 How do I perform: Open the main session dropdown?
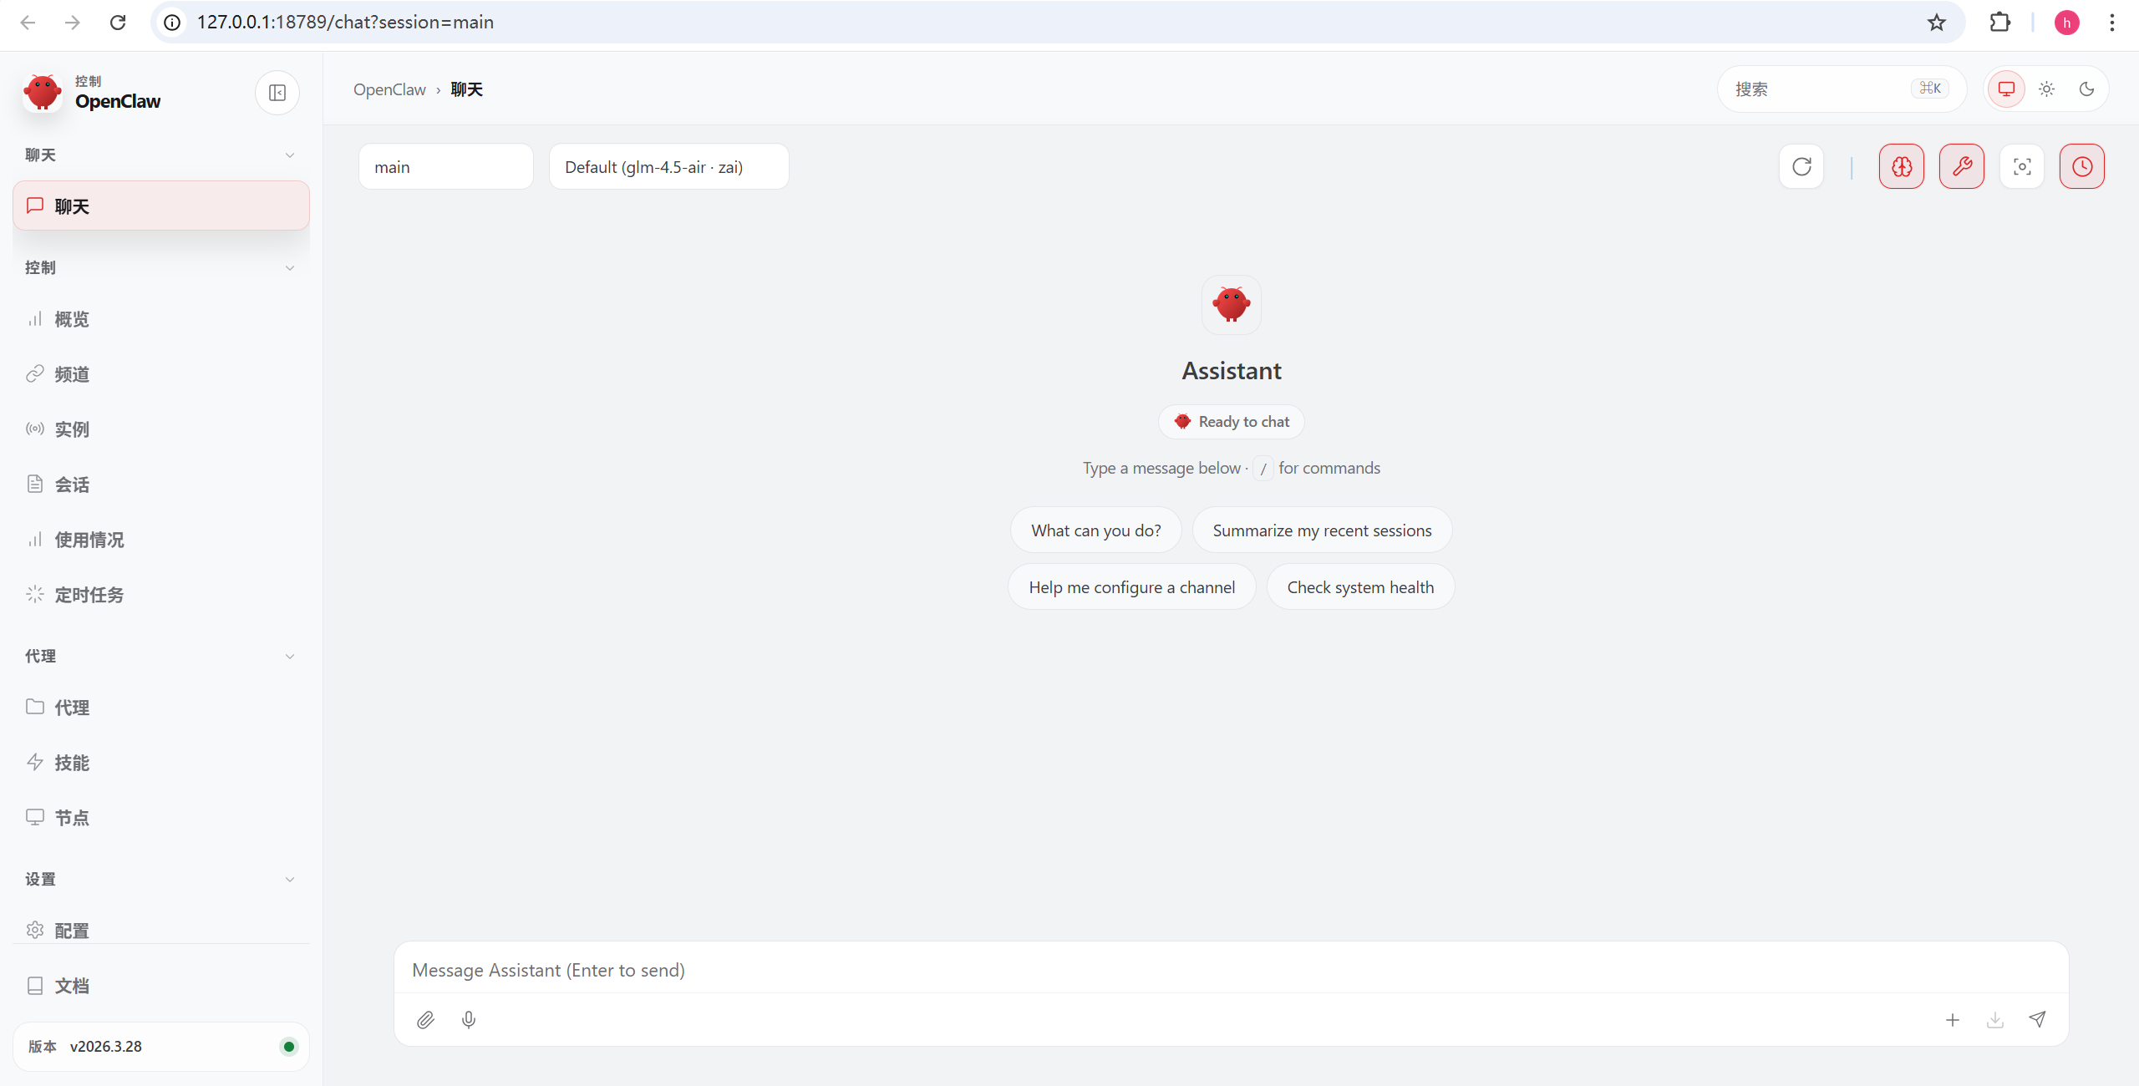tap(446, 167)
